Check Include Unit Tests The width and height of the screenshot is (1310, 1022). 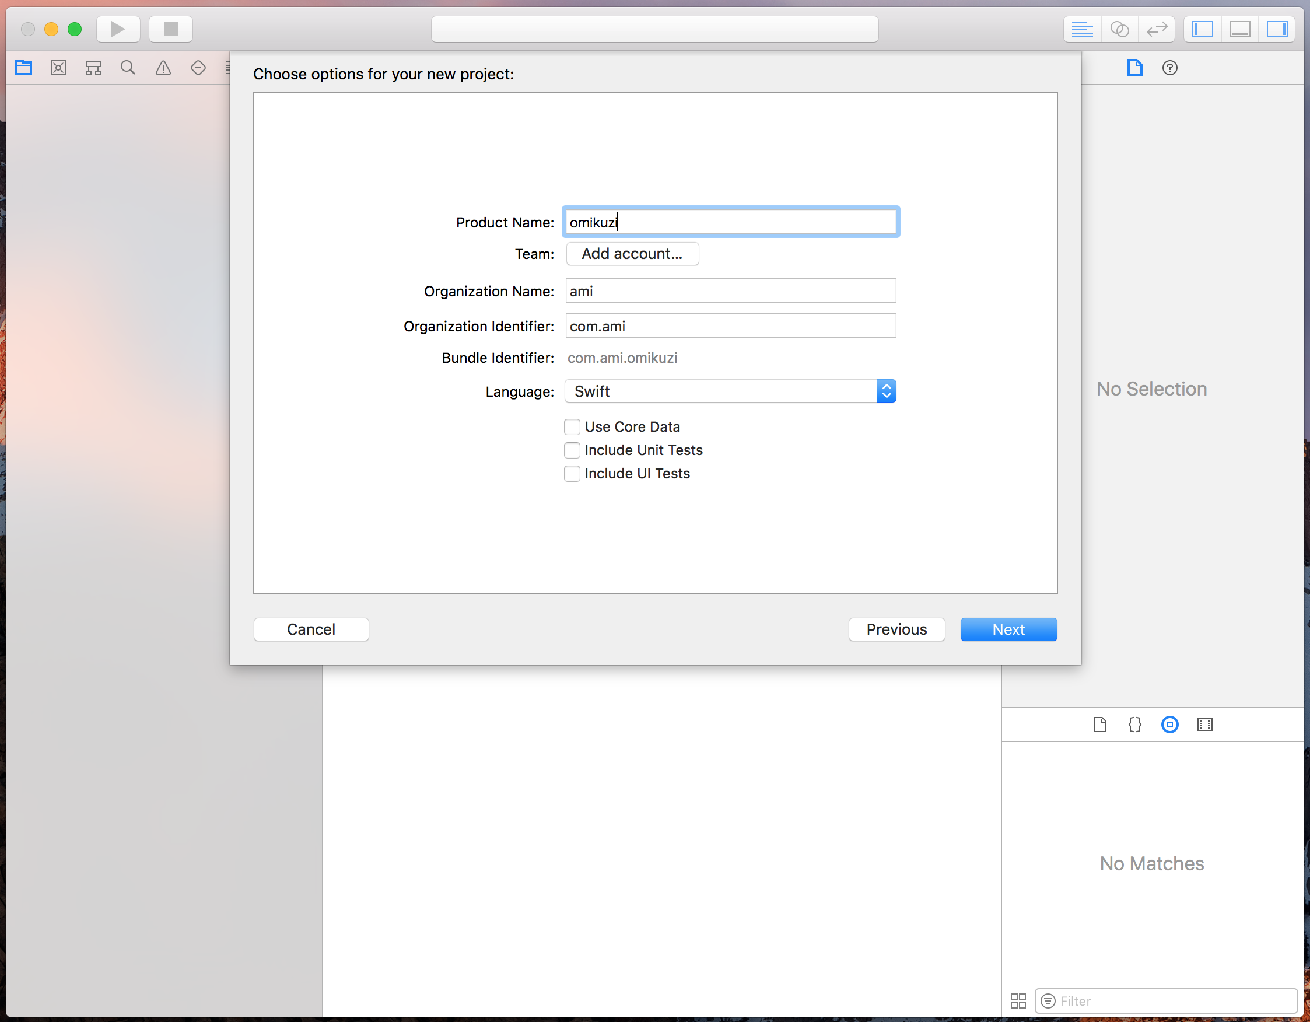(x=572, y=450)
